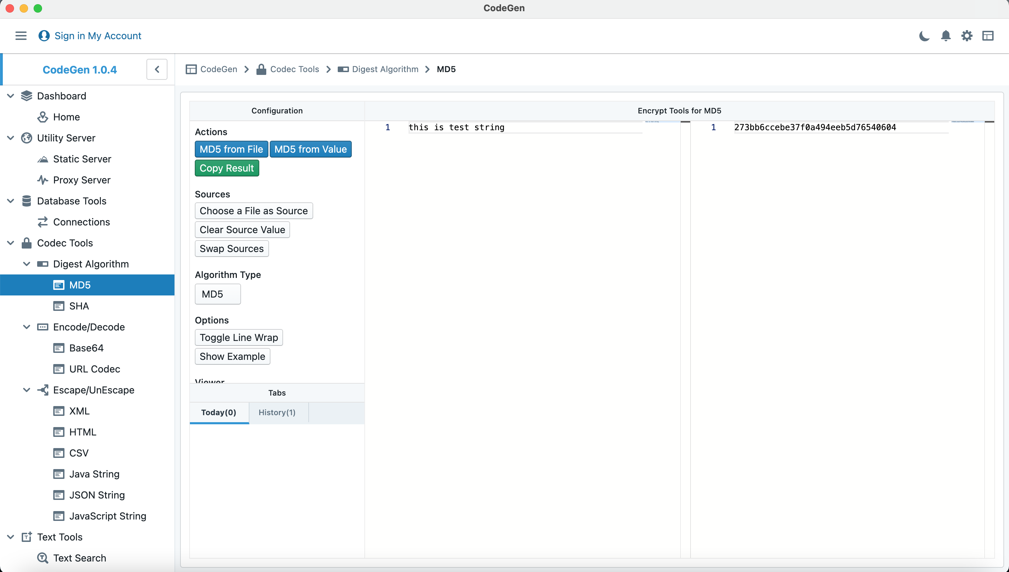Select the URL Codec tool
This screenshot has height=572, width=1009.
94,368
